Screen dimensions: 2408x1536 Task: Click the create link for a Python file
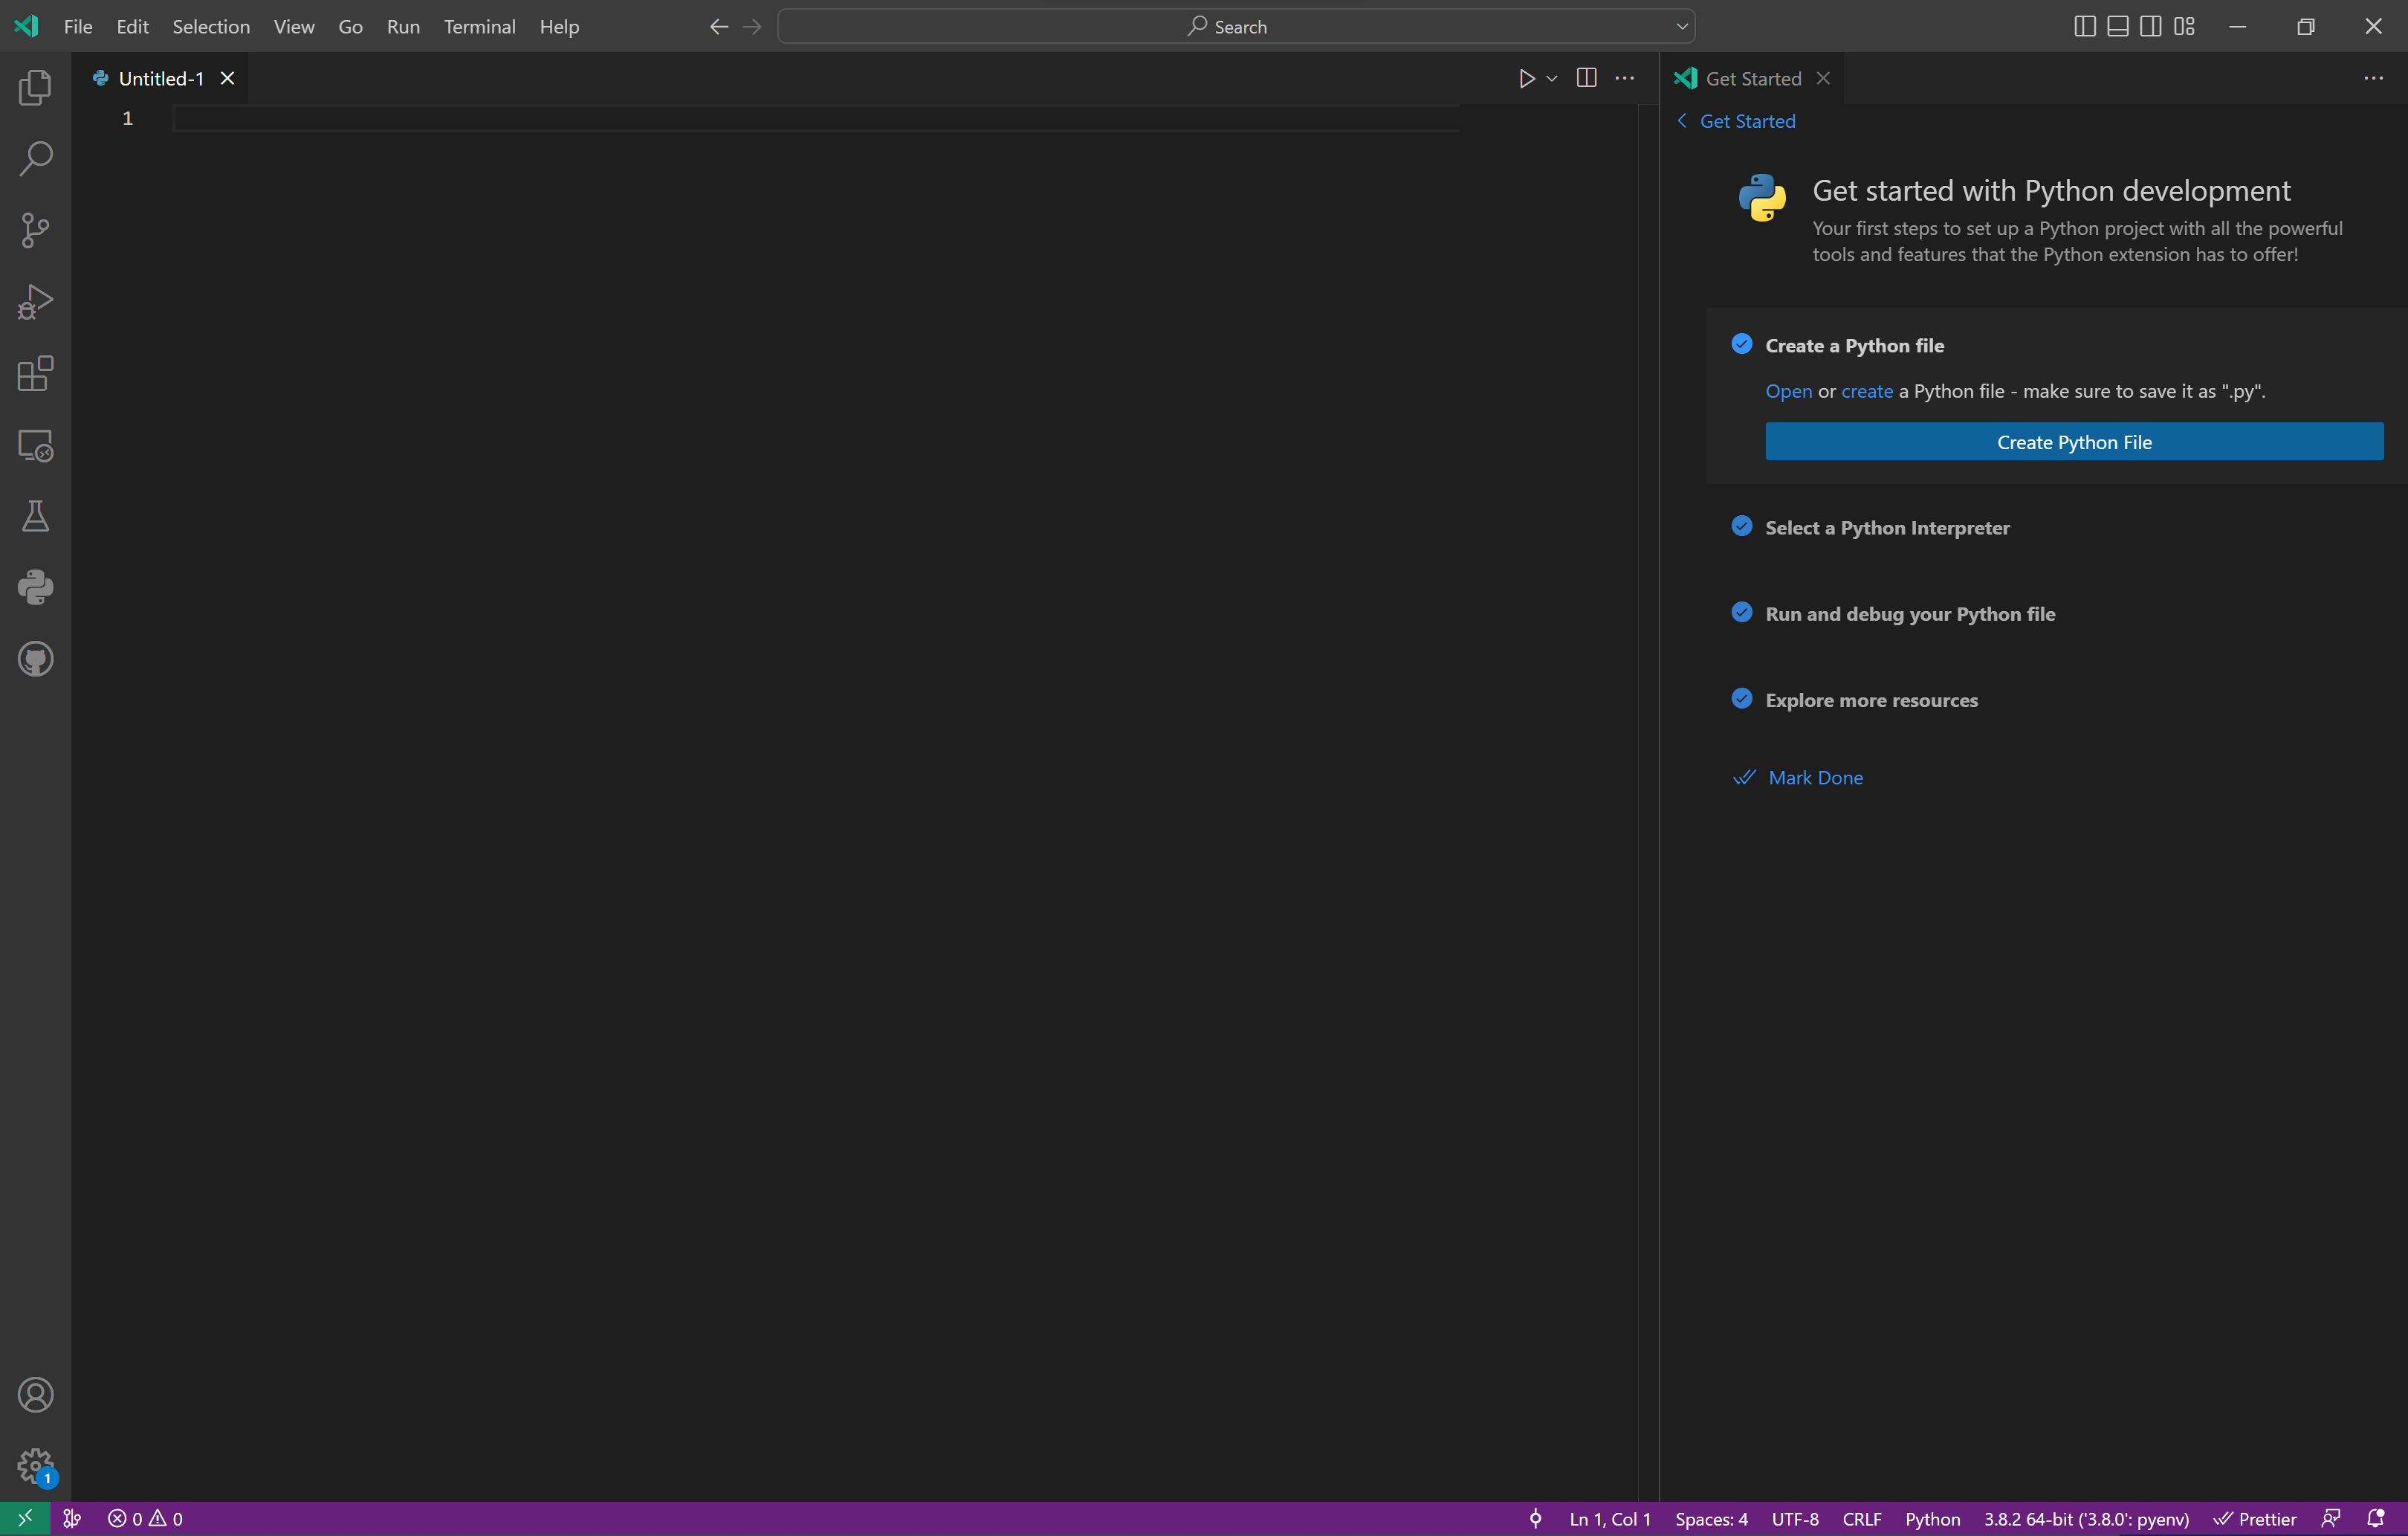(1866, 391)
